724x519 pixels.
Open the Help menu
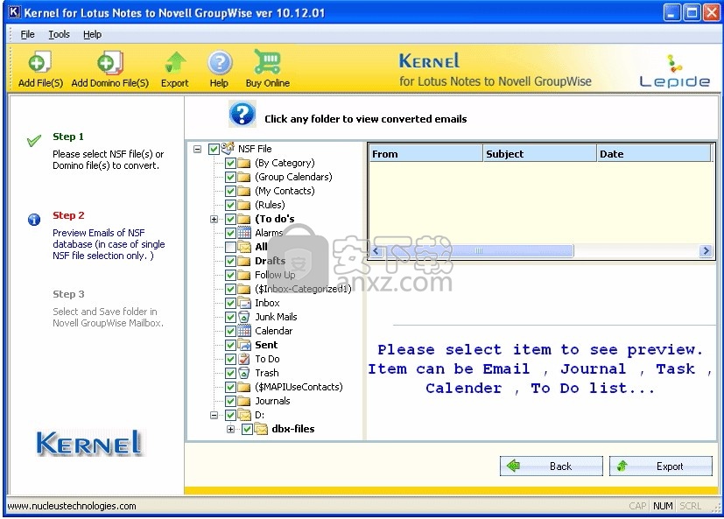(92, 34)
